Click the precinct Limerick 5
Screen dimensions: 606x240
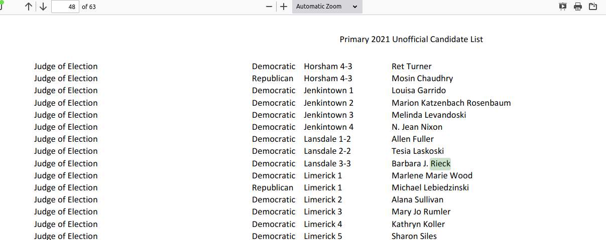pos(323,236)
